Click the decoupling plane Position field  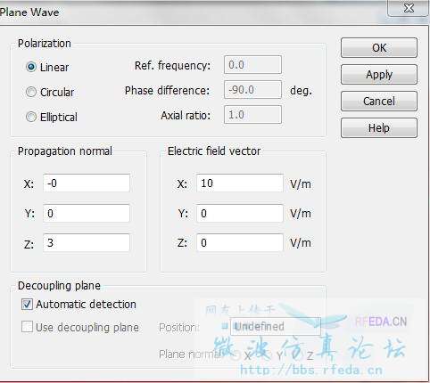pos(276,326)
